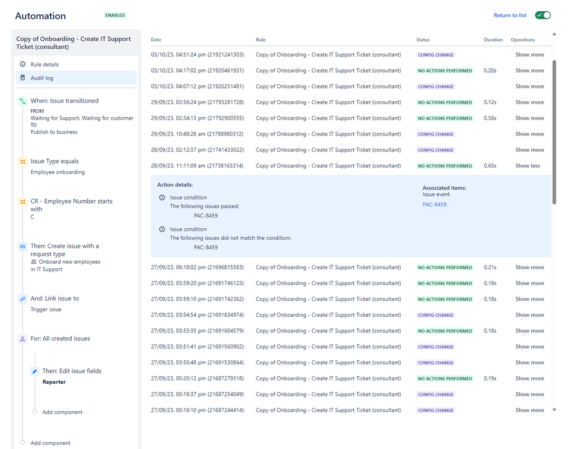Viewport: 572px width, 449px height.
Task: Click the rule title in sidebar header
Action: [x=73, y=43]
